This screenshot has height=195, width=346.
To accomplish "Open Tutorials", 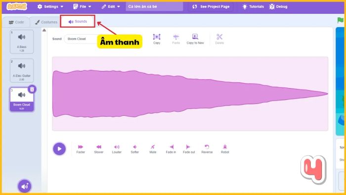I will point(253,6).
